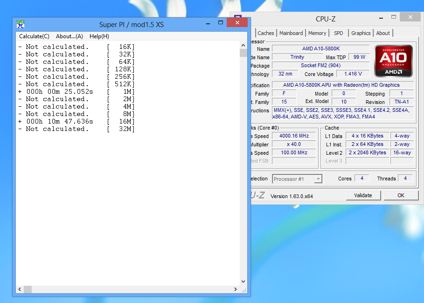Click the horizontal scrollbar right arrow in Super PI
The width and height of the screenshot is (424, 303).
click(235, 289)
